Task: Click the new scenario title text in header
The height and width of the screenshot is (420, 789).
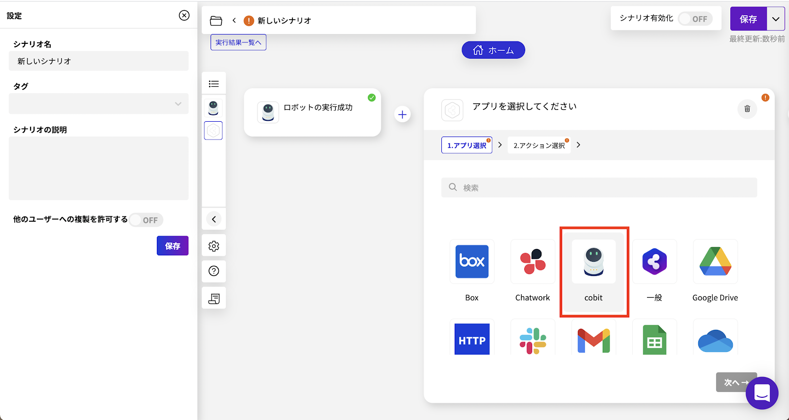Action: click(x=285, y=21)
